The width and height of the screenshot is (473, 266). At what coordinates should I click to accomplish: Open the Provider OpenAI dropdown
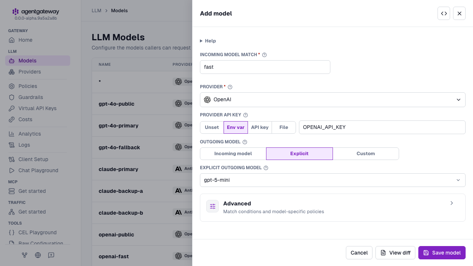[x=333, y=100]
